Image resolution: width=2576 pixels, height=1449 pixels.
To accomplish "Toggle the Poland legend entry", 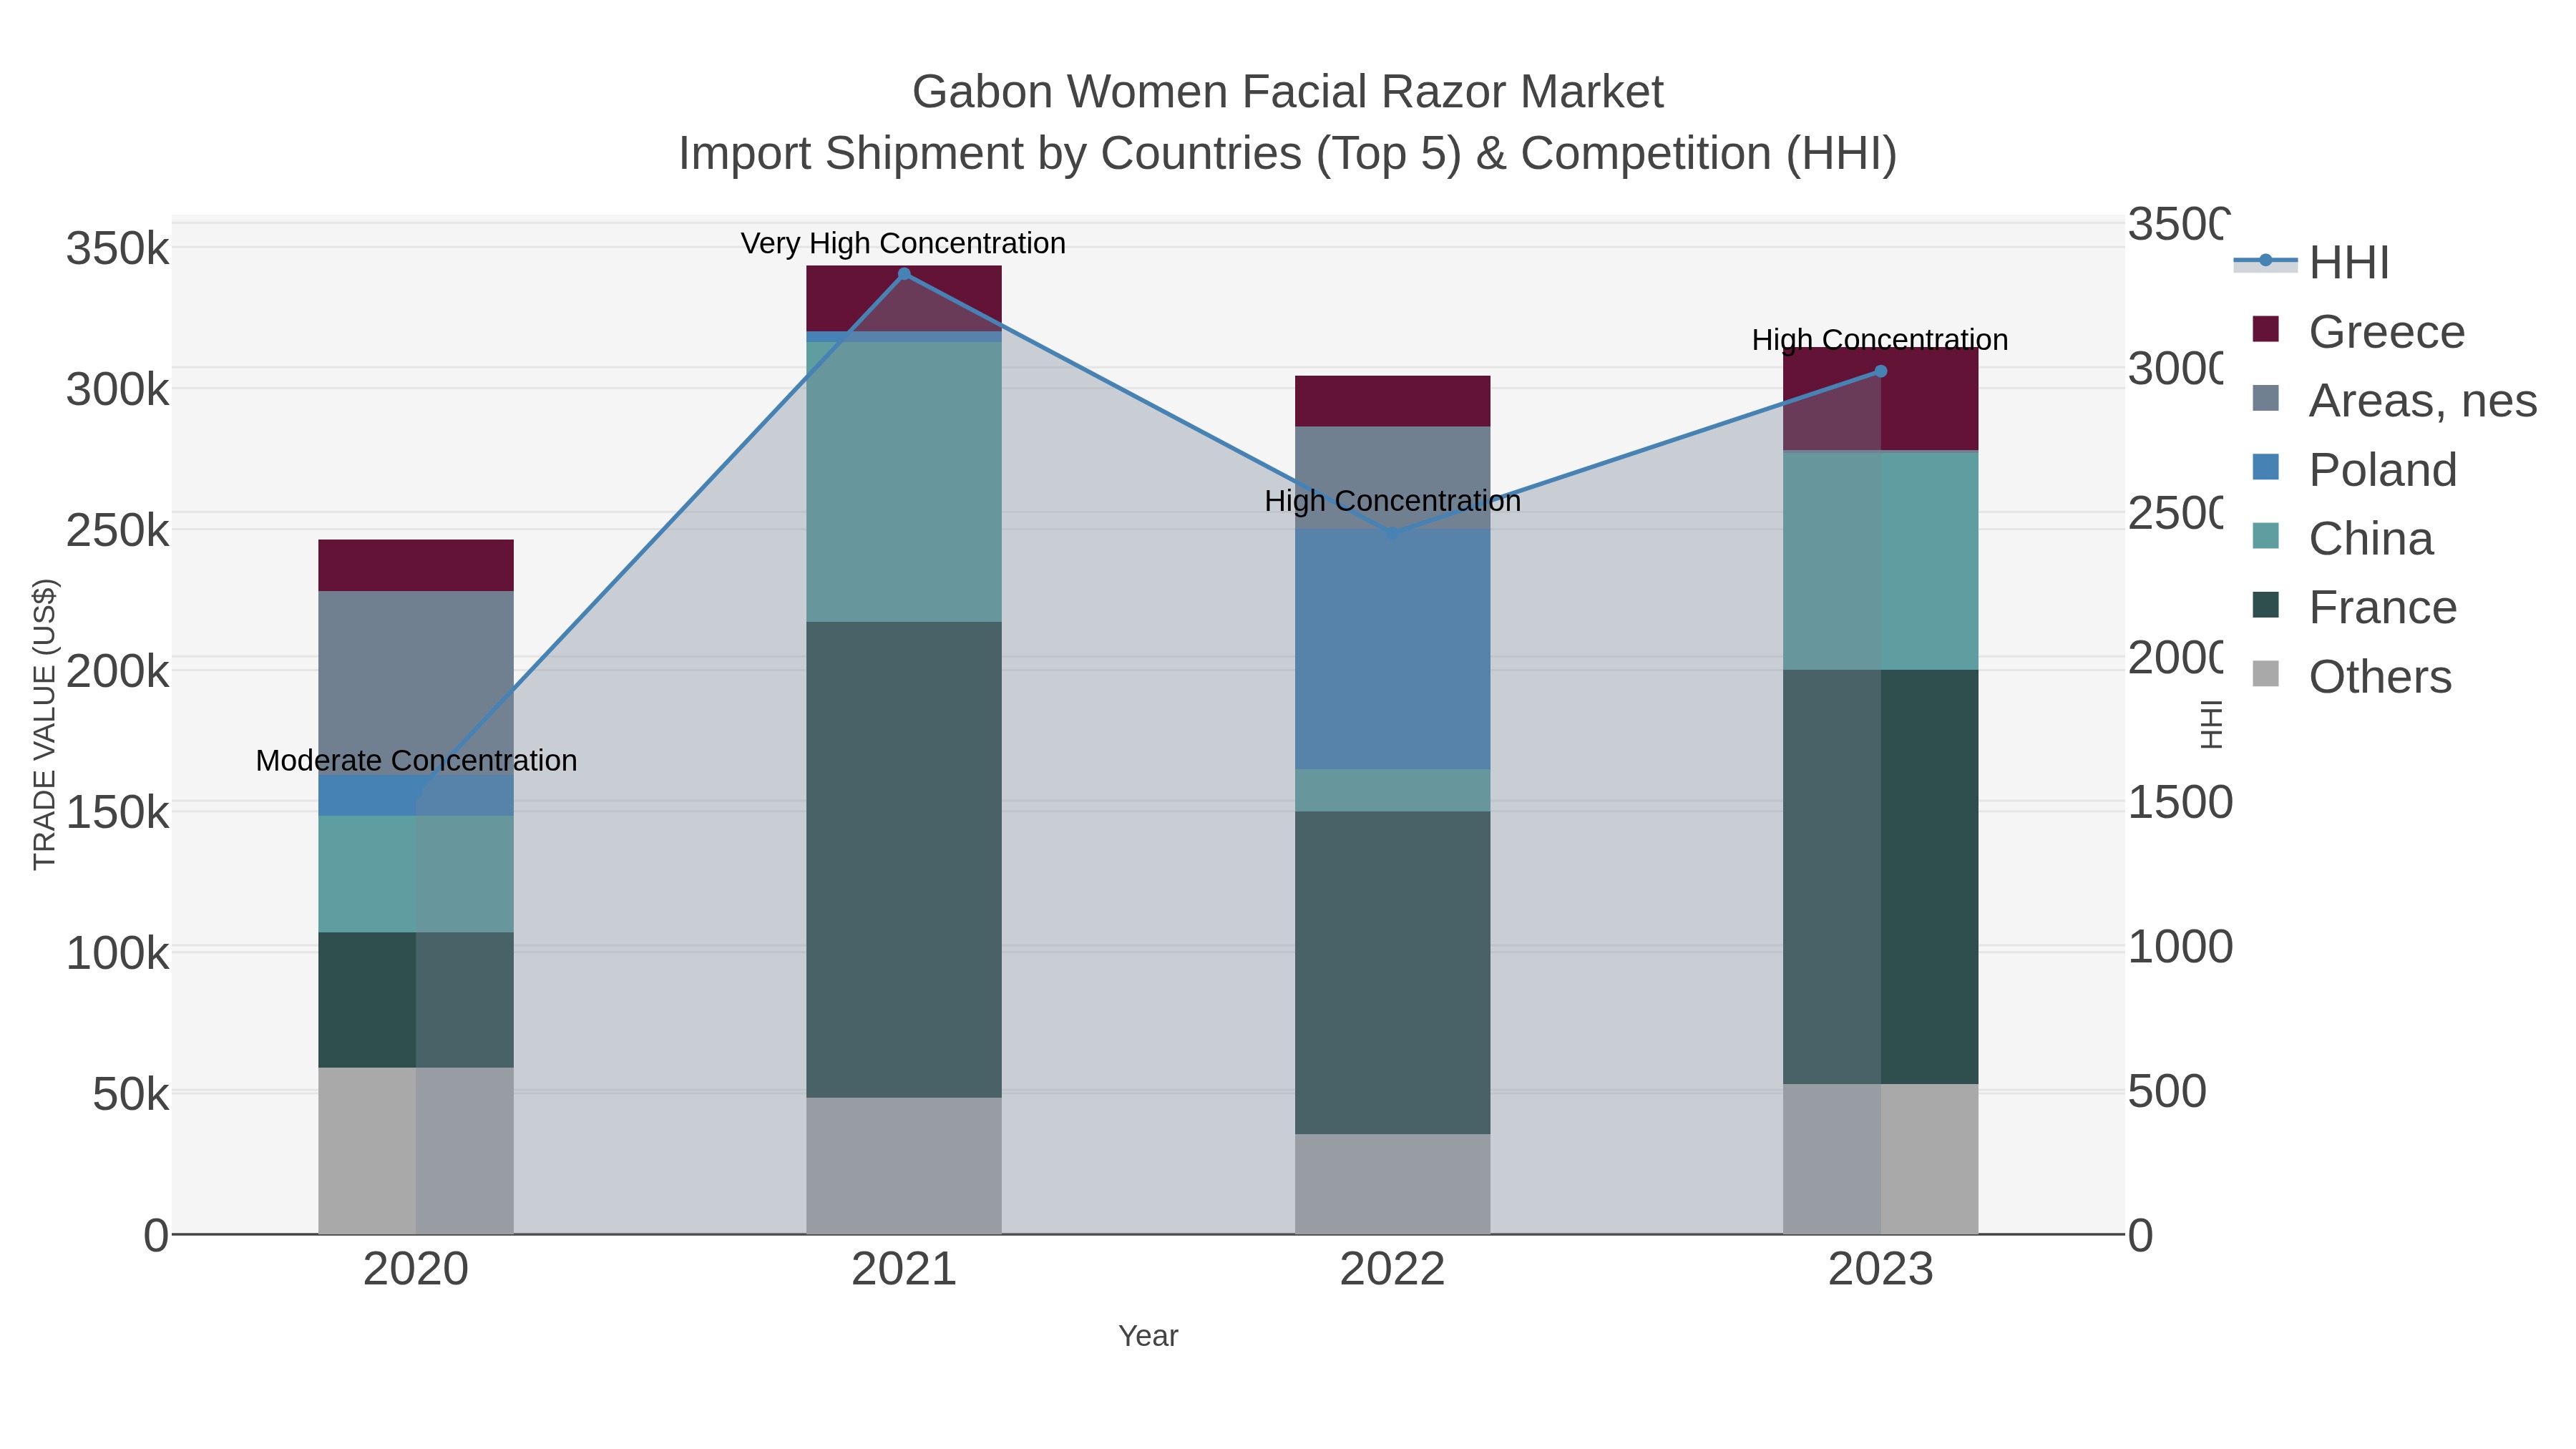I will coord(2354,469).
